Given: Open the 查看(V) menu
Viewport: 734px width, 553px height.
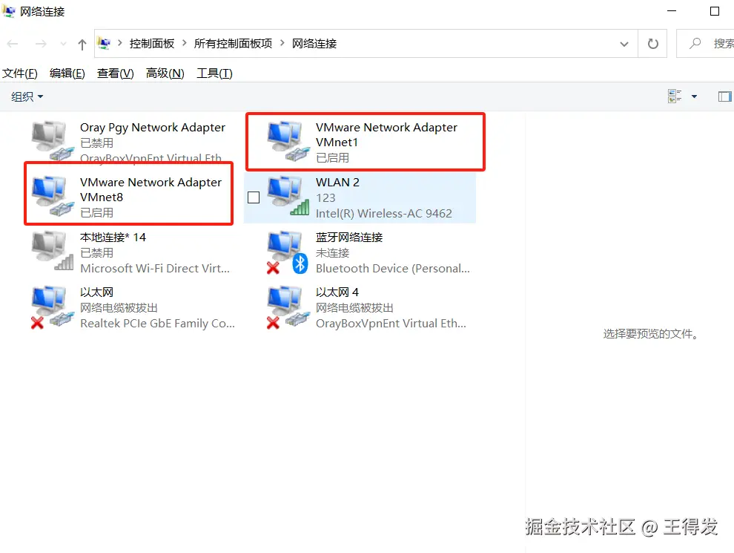Looking at the screenshot, I should pos(115,73).
